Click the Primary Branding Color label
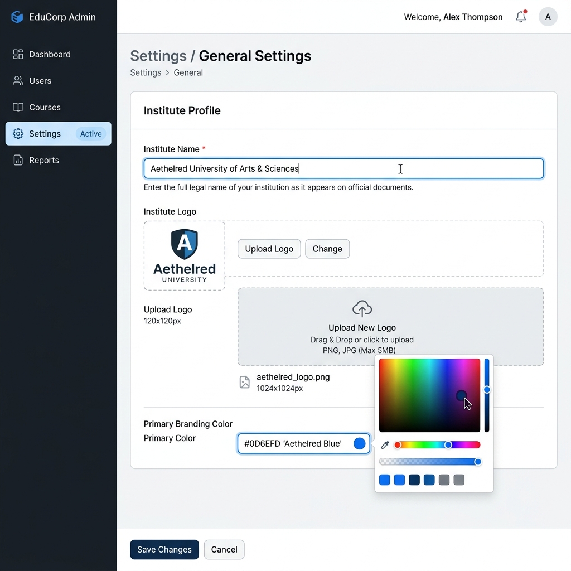The height and width of the screenshot is (571, 571). click(188, 424)
